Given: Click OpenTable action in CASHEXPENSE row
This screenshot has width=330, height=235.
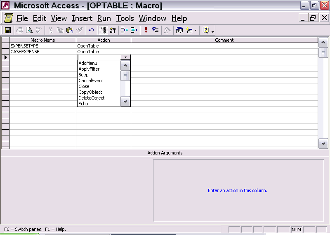Looking at the screenshot, I should tap(104, 52).
